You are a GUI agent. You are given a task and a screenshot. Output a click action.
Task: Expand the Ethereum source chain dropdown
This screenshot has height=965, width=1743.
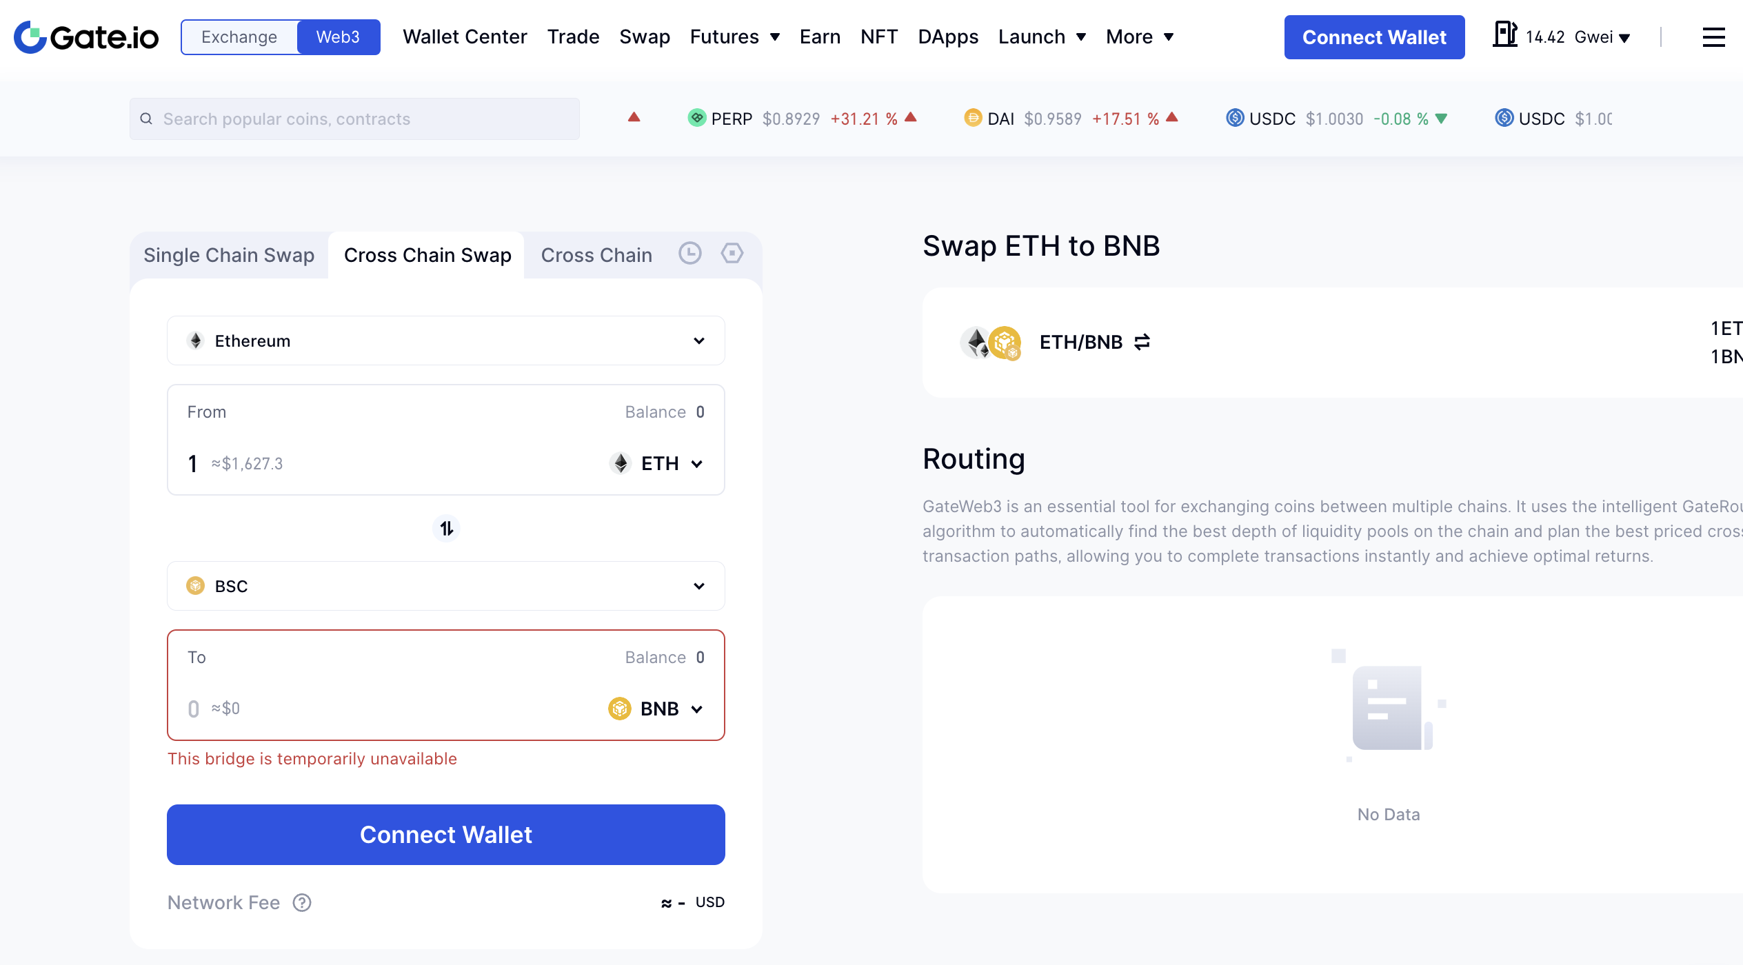[x=446, y=341]
